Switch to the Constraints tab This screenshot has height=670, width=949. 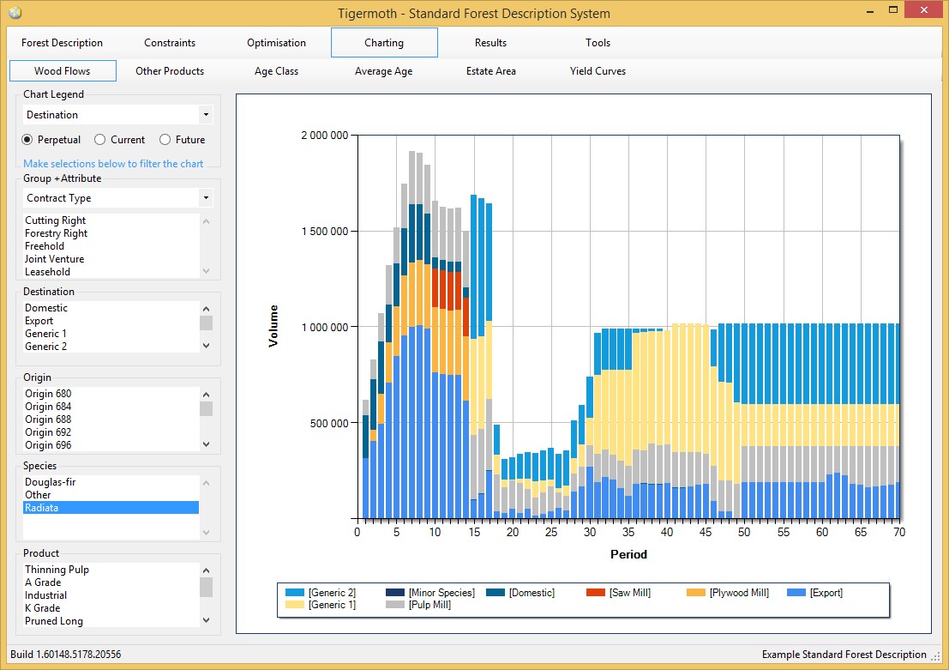(x=170, y=42)
